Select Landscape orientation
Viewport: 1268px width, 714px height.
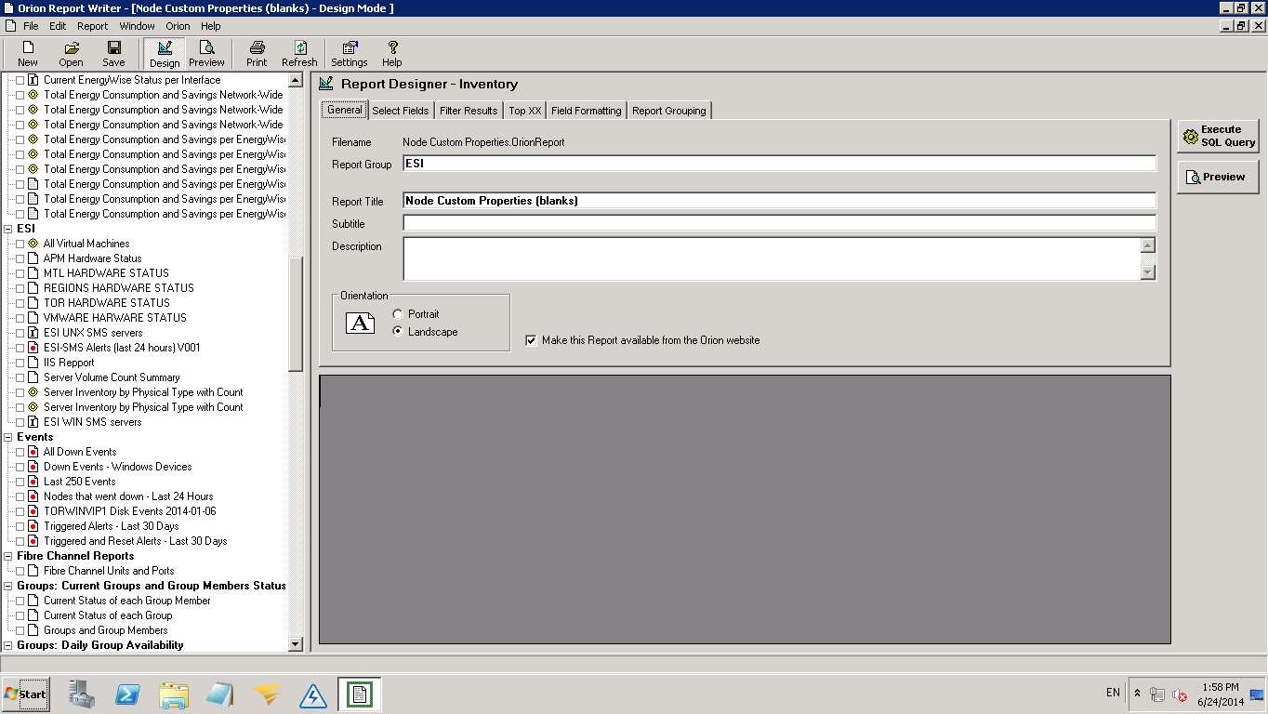(399, 332)
